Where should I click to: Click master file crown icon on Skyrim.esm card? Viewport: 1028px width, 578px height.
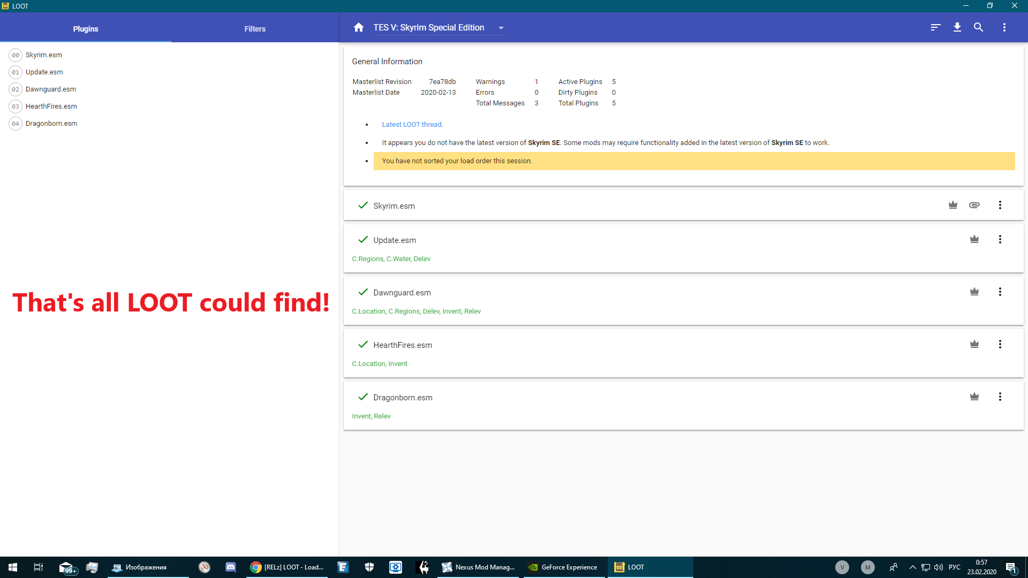click(x=953, y=205)
